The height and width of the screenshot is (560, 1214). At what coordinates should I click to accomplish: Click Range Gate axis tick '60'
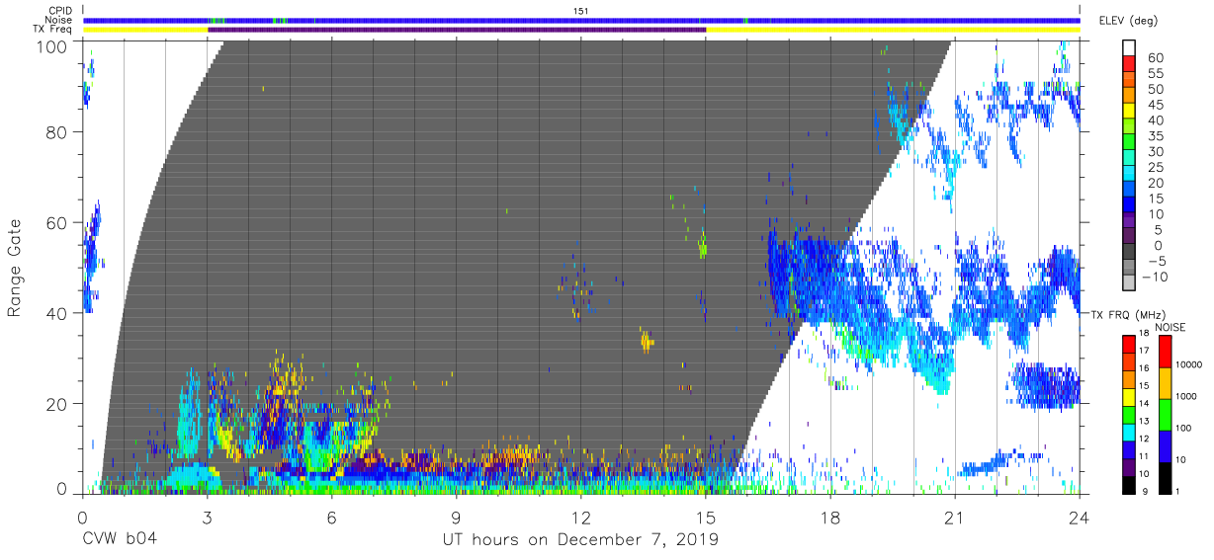(56, 222)
